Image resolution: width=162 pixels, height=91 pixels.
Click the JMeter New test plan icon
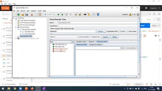coord(15,14)
